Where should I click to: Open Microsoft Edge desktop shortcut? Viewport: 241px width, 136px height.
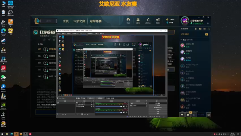(3, 32)
